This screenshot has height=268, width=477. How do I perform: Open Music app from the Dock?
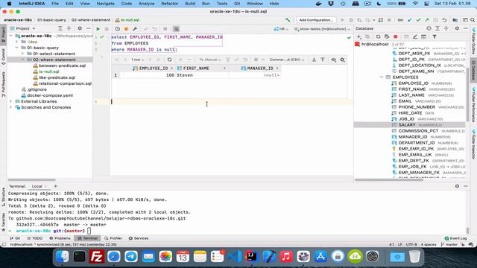click(x=286, y=256)
